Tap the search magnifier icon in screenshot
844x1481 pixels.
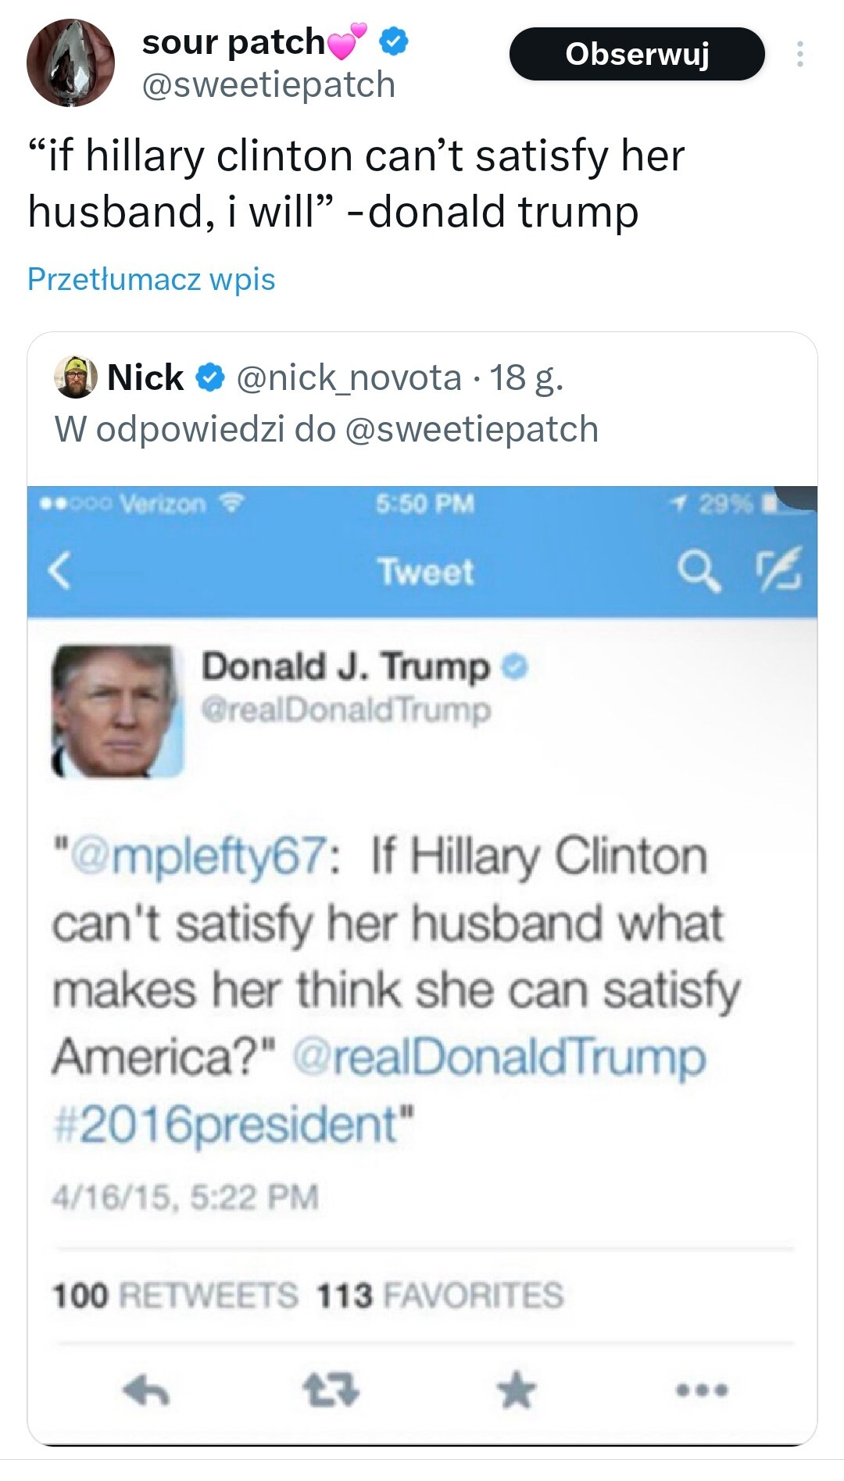coord(698,571)
